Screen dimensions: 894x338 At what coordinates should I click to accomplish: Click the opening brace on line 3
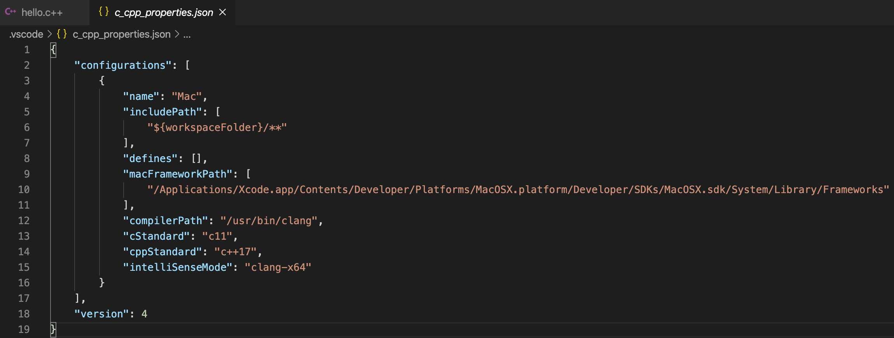point(102,81)
